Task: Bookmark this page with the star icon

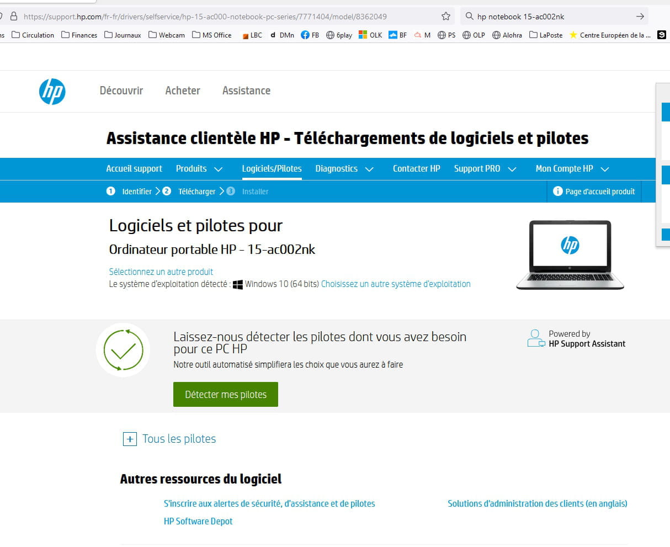Action: click(446, 17)
